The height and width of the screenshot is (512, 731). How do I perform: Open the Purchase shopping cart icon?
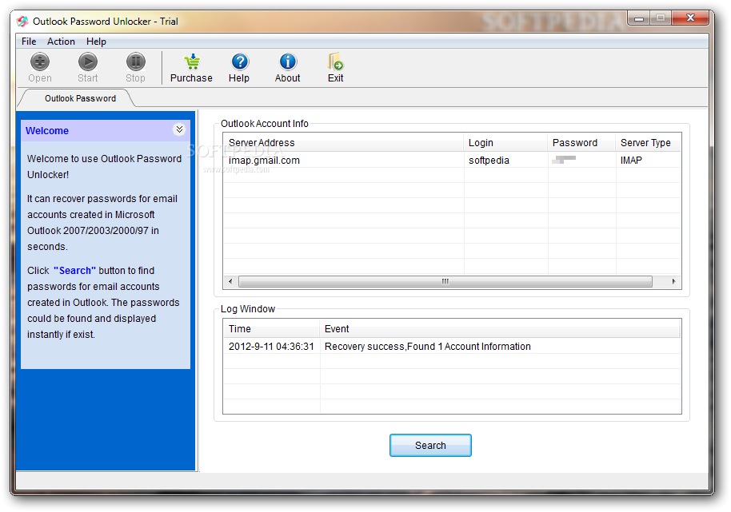192,62
